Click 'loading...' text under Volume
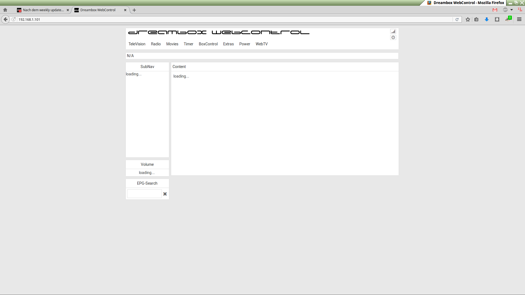The height and width of the screenshot is (295, 525). [x=147, y=173]
